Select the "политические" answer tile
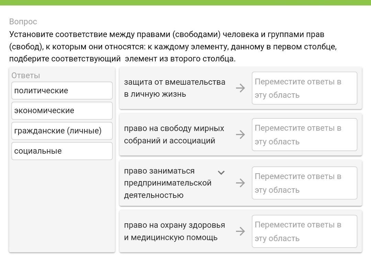Image resolution: width=371 pixels, height=260 pixels. pos(62,91)
